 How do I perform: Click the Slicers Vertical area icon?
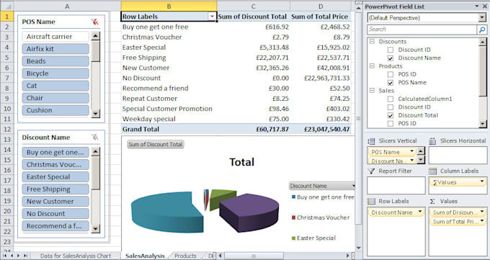click(371, 141)
